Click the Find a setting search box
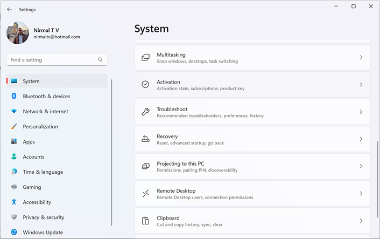Viewport: 380px width, 239px height. tap(57, 60)
